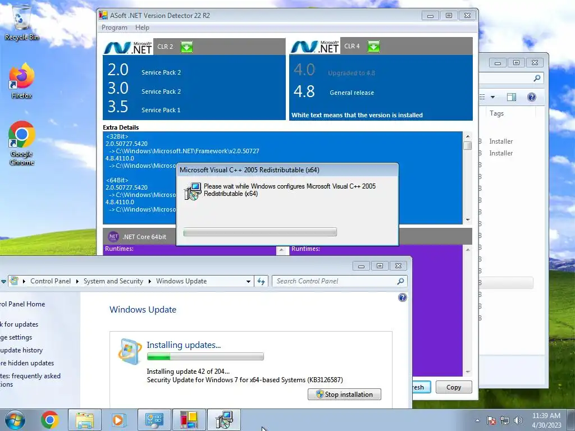Switch to Visual C++ installer taskbar item
Image resolution: width=575 pixels, height=431 pixels.
[x=224, y=420]
